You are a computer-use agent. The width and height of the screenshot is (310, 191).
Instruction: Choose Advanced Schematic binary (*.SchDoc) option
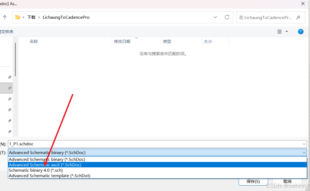(157, 159)
